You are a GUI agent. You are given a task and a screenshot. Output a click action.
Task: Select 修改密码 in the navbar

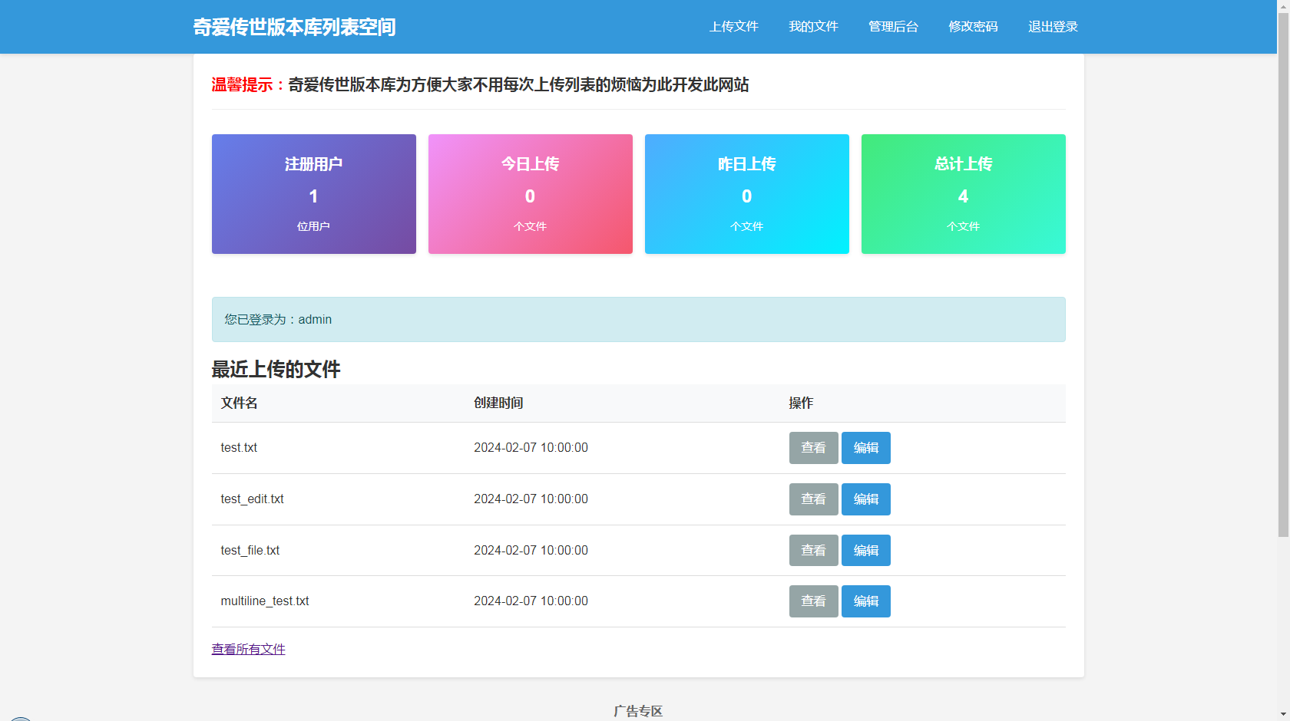(973, 27)
